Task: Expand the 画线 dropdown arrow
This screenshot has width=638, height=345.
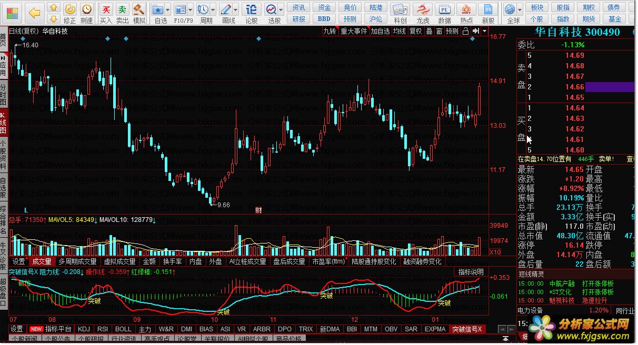Action: coord(236,9)
